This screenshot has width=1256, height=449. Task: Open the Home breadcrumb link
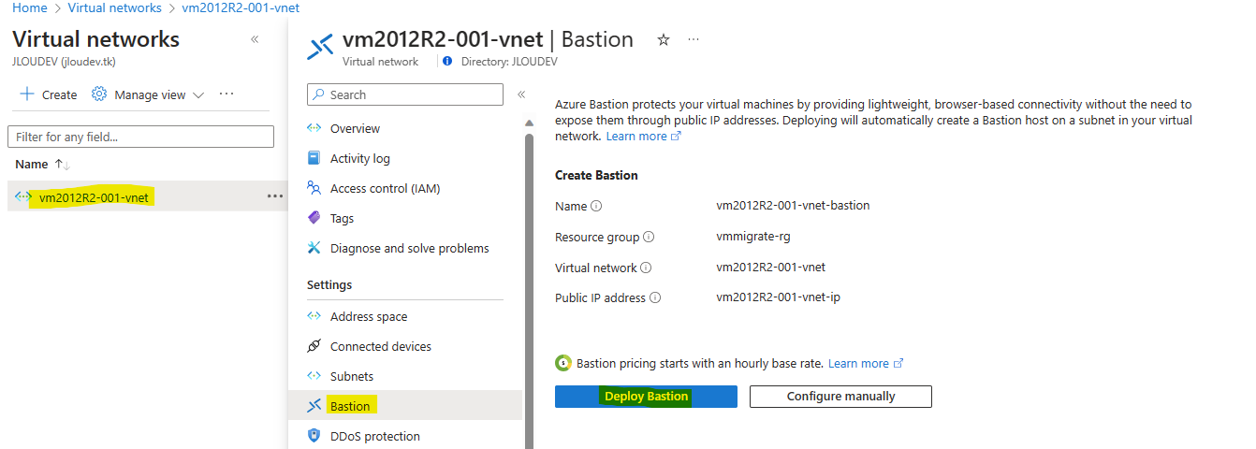30,7
